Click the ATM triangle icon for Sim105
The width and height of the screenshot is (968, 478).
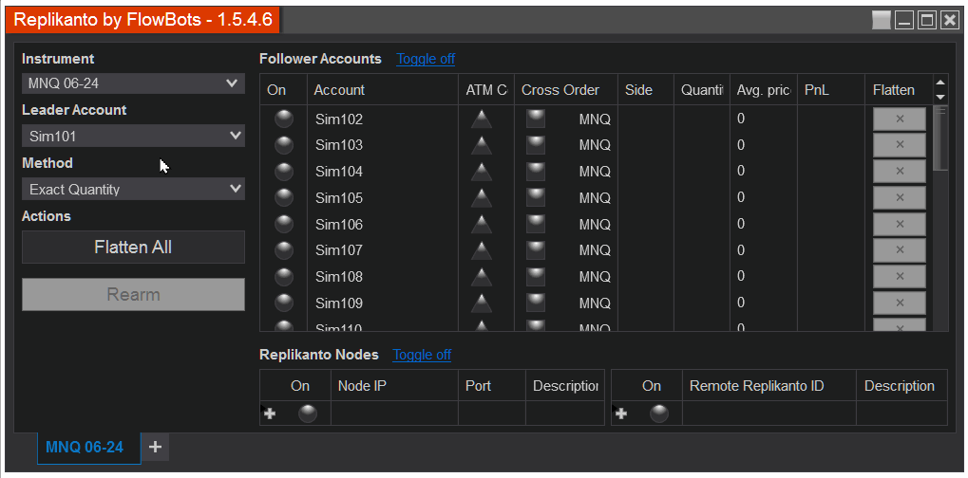(x=482, y=197)
